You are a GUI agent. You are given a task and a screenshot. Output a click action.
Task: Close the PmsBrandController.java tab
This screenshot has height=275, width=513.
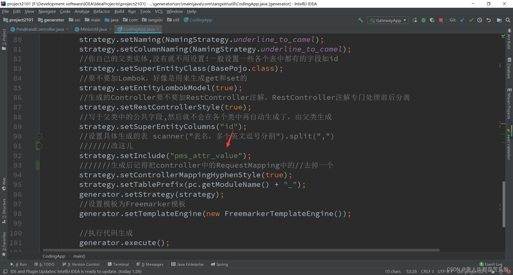tap(67, 29)
